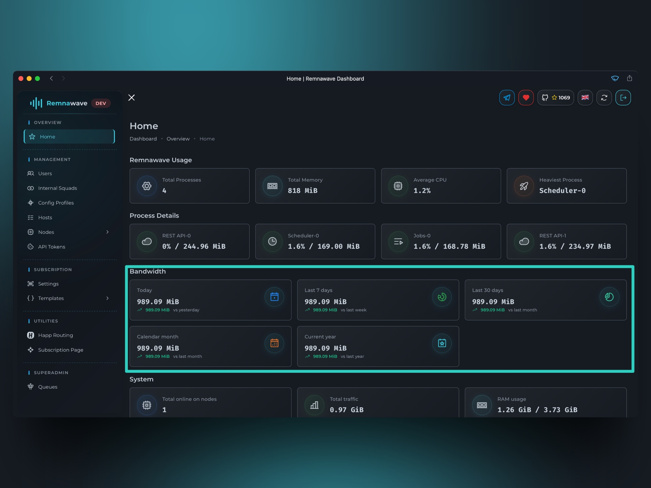
Task: Click the Overview breadcrumb link
Action: click(178, 139)
